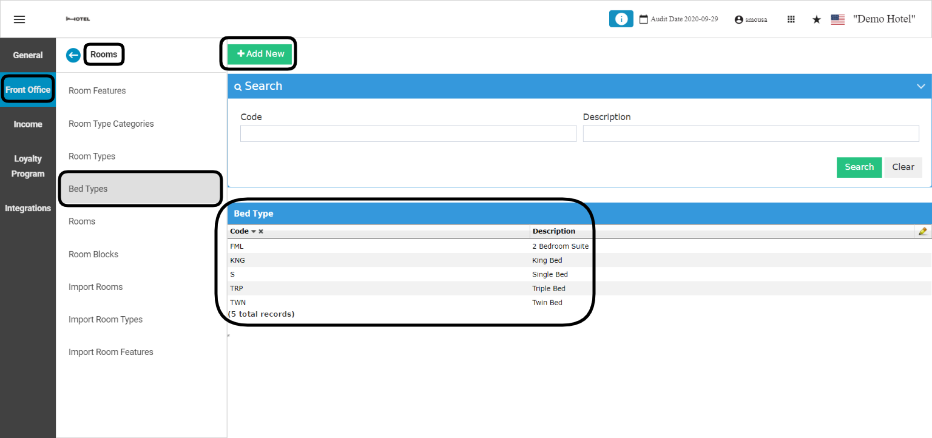Click the Triple Bed description
932x438 pixels.
click(x=549, y=288)
